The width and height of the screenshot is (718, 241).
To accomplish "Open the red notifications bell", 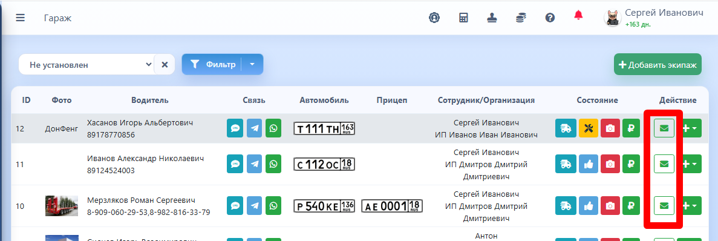I will point(578,15).
